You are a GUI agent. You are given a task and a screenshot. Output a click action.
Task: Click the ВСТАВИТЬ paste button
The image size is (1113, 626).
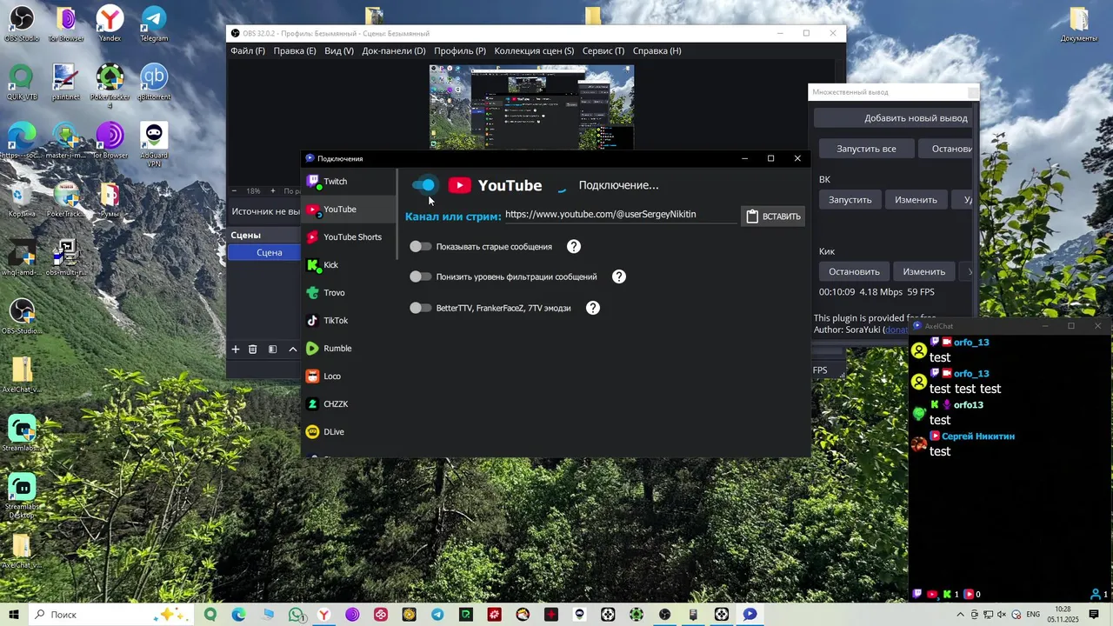tap(773, 216)
